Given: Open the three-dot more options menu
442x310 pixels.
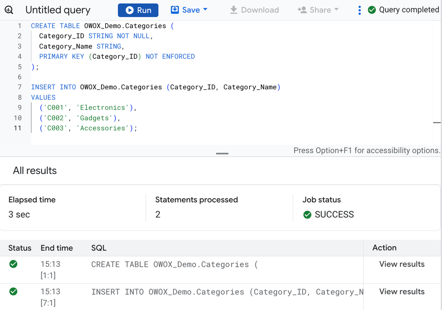Looking at the screenshot, I should pyautogui.click(x=360, y=10).
